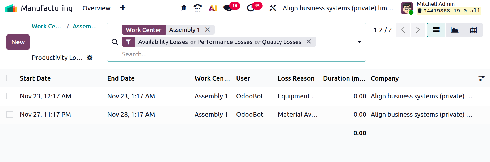The height and width of the screenshot is (162, 490).
Task: Open the debug bug icon menu
Action: 184,8
